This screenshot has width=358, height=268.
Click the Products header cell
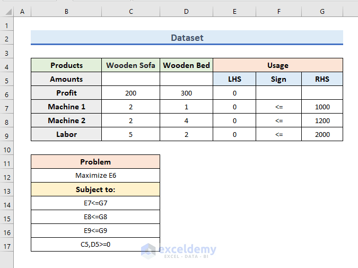coord(66,65)
